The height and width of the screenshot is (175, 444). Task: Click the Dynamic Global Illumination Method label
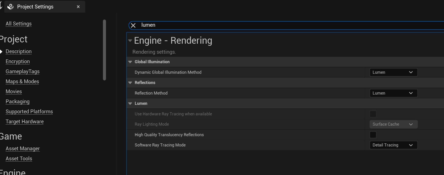pos(168,72)
